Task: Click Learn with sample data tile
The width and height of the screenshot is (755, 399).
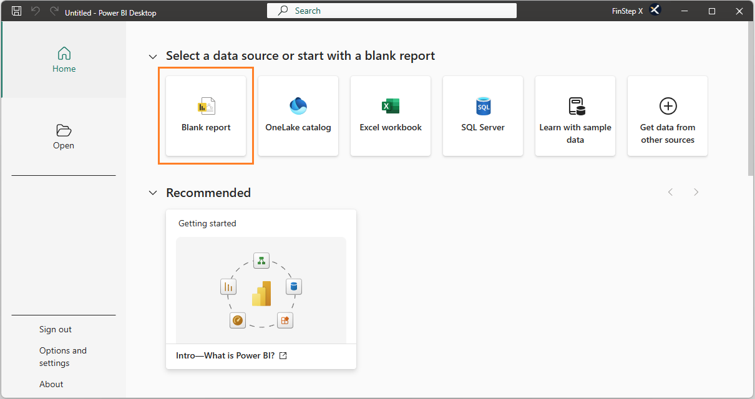Action: click(x=575, y=116)
